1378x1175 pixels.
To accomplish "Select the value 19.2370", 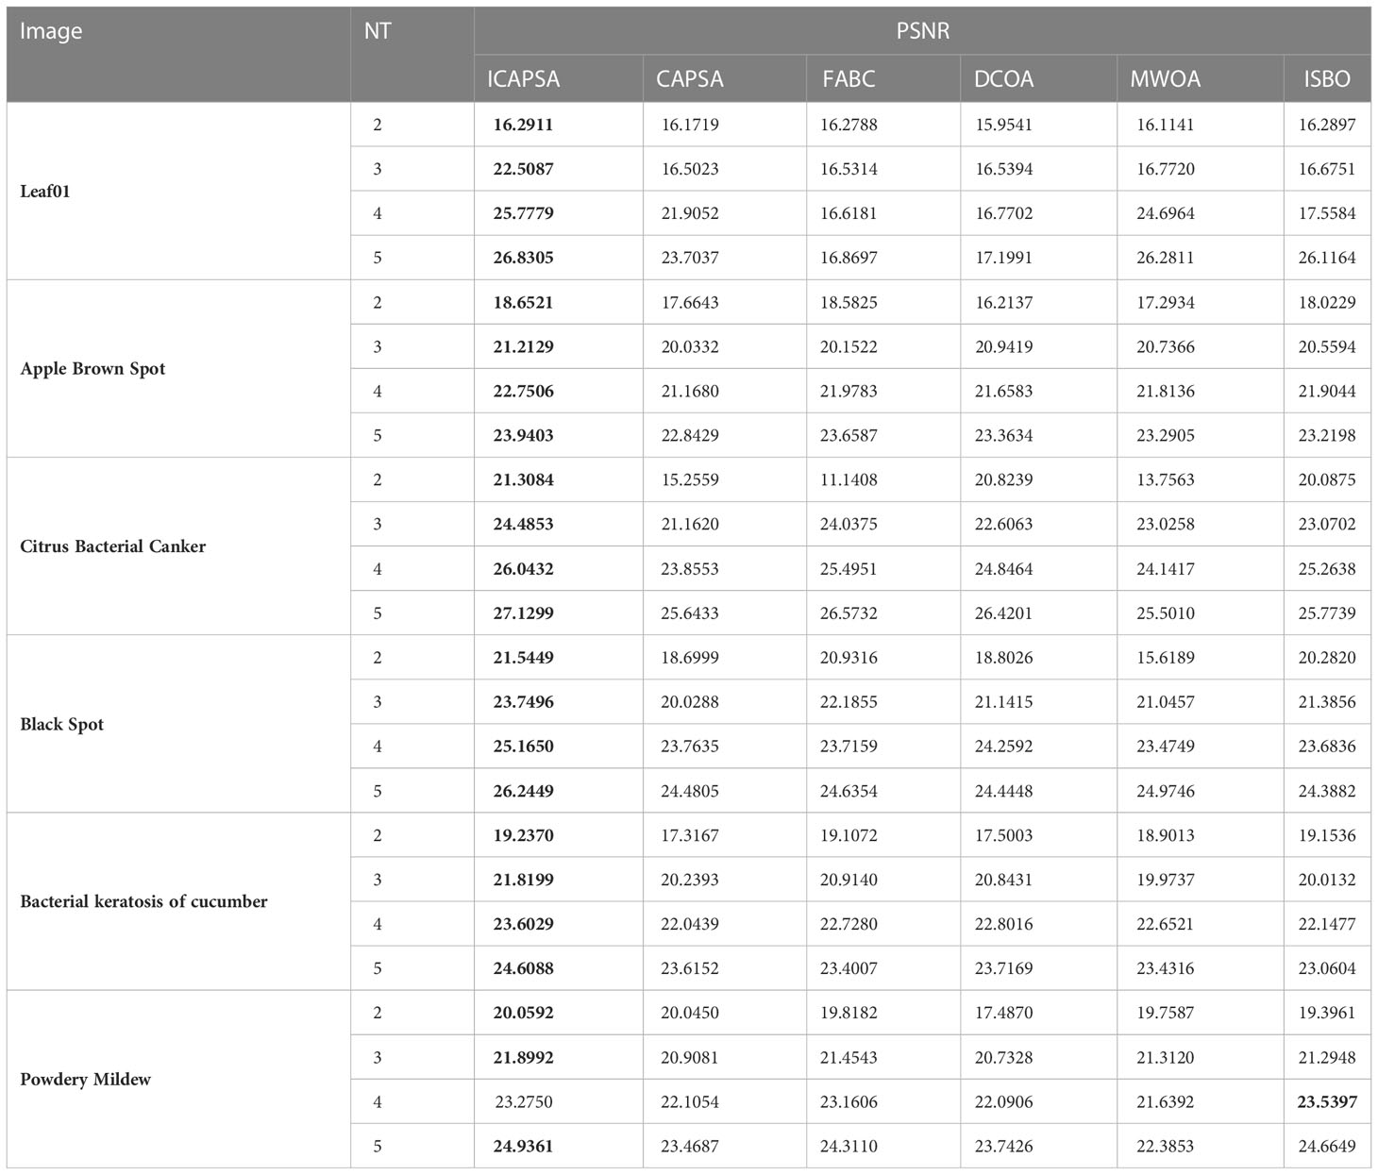I will [523, 835].
